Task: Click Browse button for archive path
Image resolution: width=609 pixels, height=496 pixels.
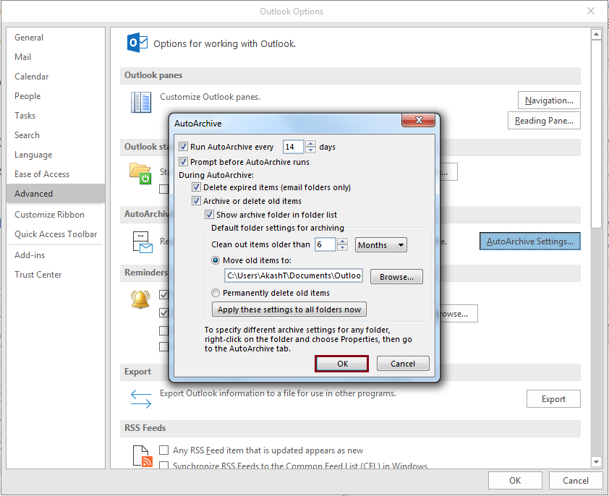Action: tap(396, 277)
